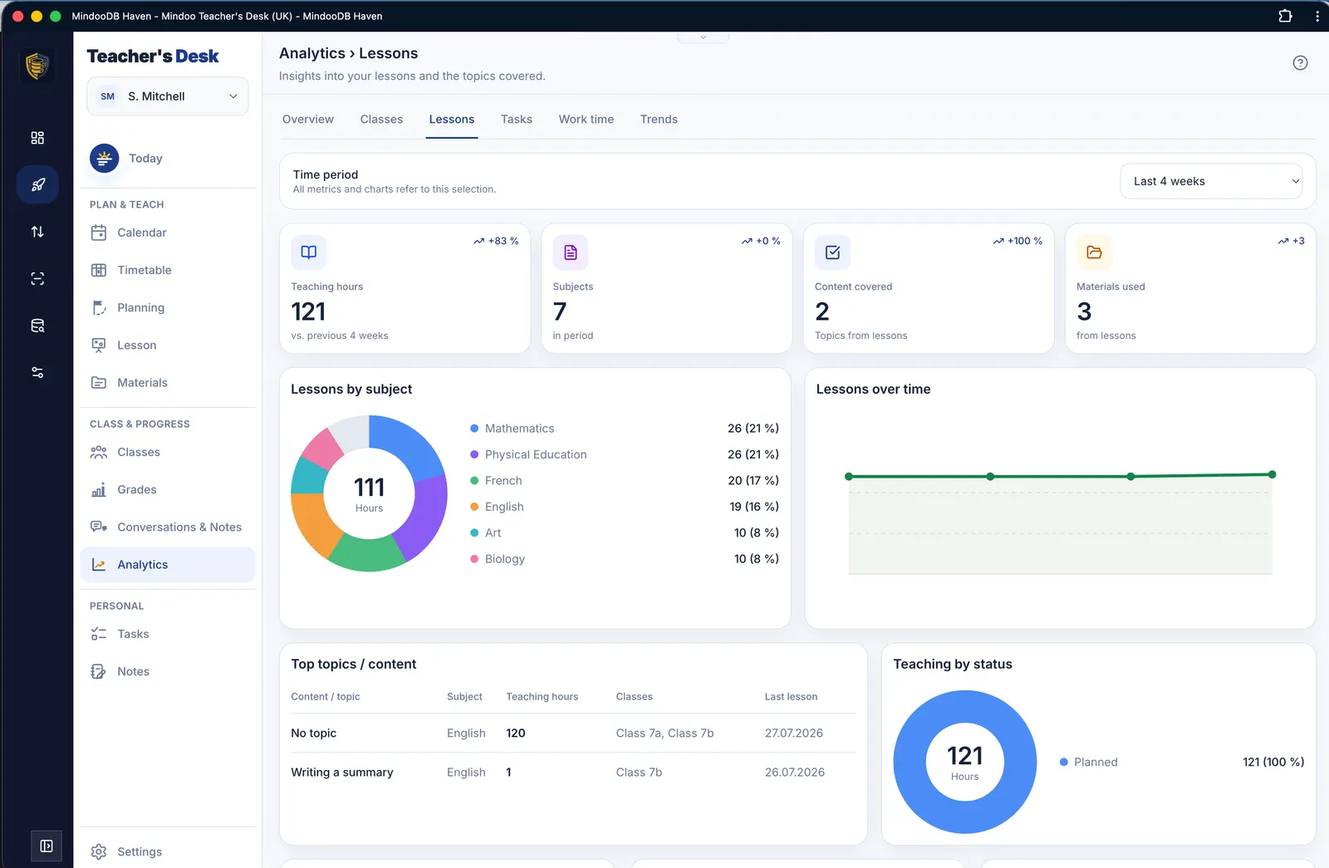Expand the S. Mitchell account dropdown

pyautogui.click(x=167, y=96)
